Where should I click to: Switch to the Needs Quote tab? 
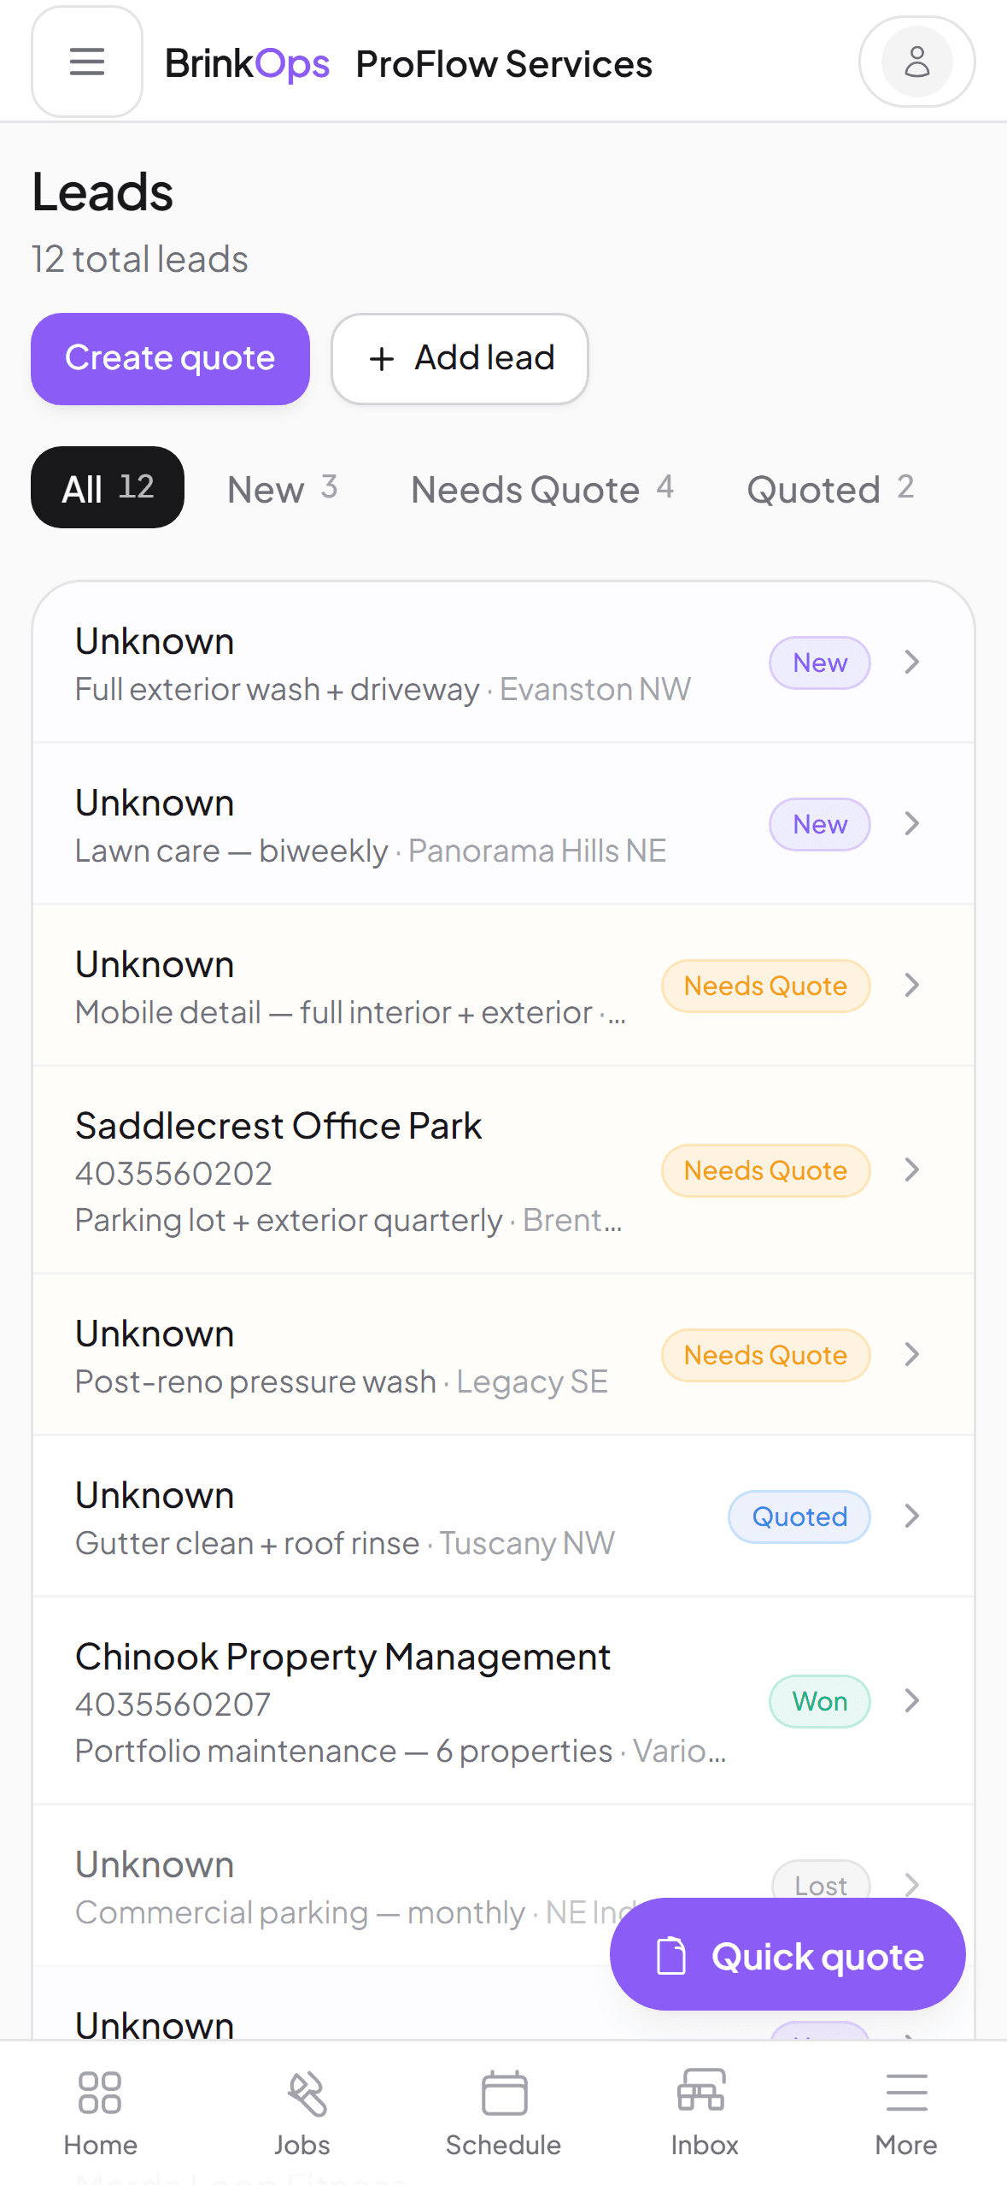[x=542, y=488]
